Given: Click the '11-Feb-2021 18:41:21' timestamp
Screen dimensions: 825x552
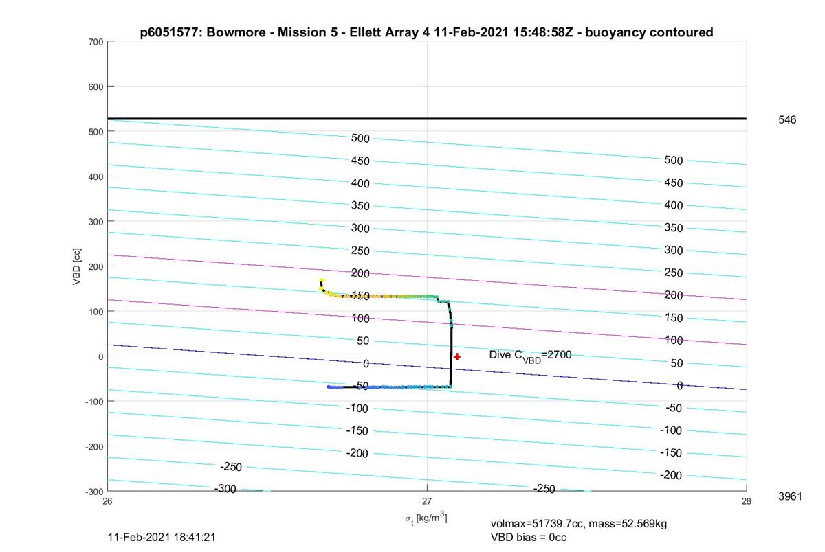Looking at the screenshot, I should pos(163,537).
